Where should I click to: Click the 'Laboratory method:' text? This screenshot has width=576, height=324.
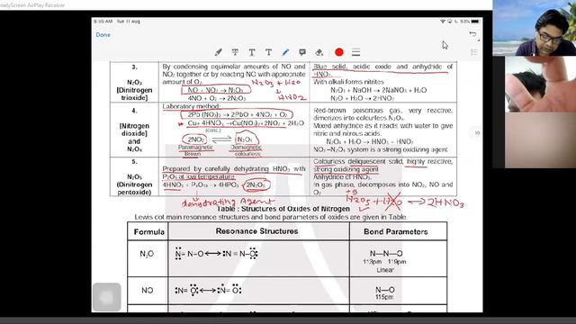[192, 106]
